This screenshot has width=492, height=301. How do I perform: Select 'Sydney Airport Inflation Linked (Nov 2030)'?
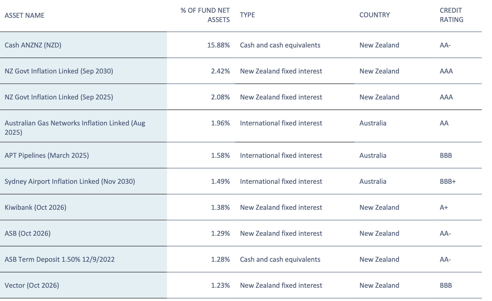[x=70, y=181]
